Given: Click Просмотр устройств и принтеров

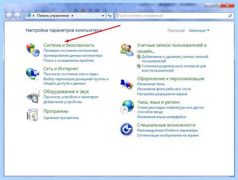Looking at the screenshot, I should 71,97.
